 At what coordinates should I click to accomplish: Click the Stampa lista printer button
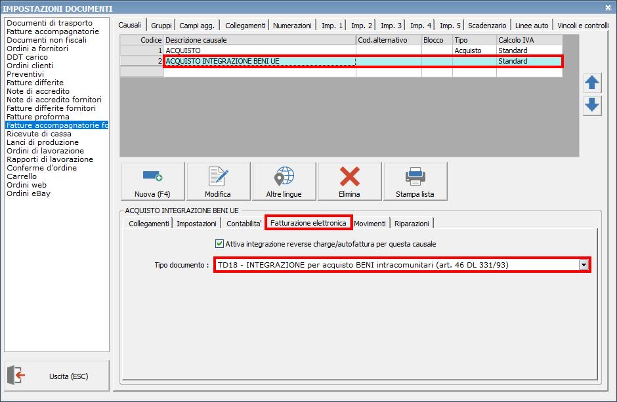coord(415,181)
